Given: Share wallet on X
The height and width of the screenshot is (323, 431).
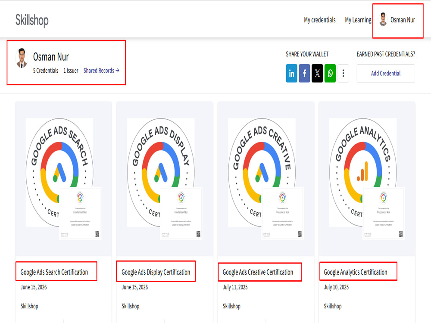Looking at the screenshot, I should pyautogui.click(x=317, y=73).
